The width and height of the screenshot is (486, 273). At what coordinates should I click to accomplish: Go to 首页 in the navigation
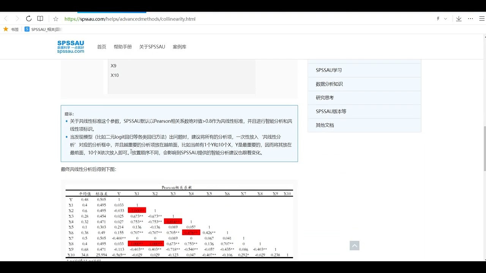(x=101, y=47)
